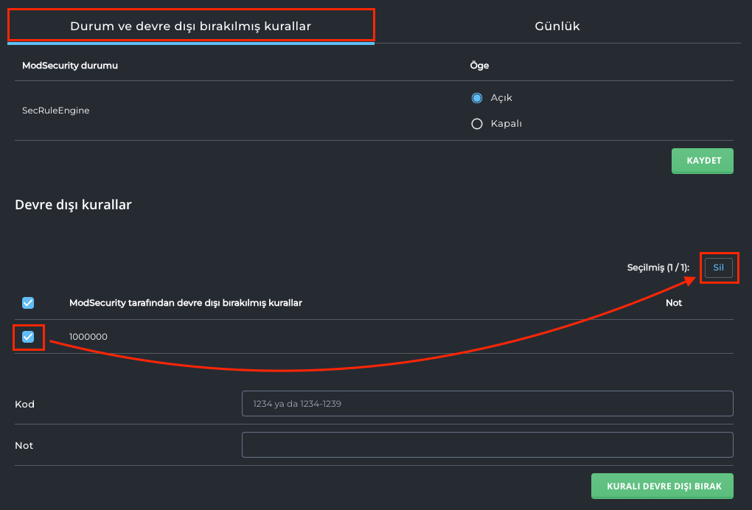Uncheck the checkbox for rule 1000000
The height and width of the screenshot is (510, 752).
28,337
